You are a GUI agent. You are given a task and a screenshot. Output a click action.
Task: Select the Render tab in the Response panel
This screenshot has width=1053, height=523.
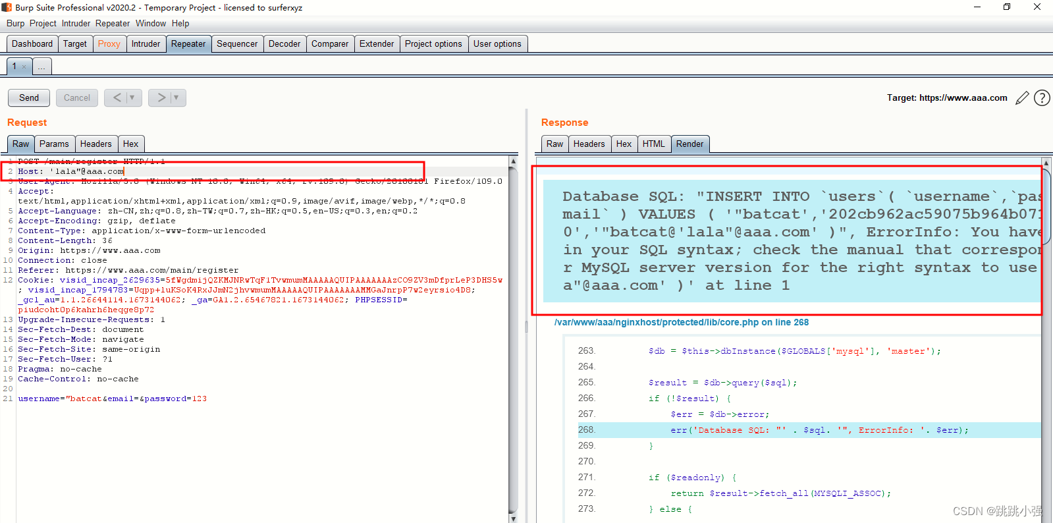690,144
